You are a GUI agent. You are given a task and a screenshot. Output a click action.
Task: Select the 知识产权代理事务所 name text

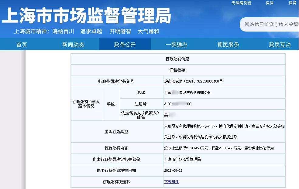(x=195, y=93)
